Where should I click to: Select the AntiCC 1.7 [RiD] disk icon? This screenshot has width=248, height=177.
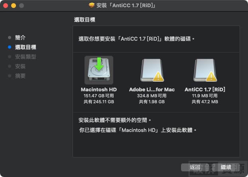pyautogui.click(x=205, y=70)
